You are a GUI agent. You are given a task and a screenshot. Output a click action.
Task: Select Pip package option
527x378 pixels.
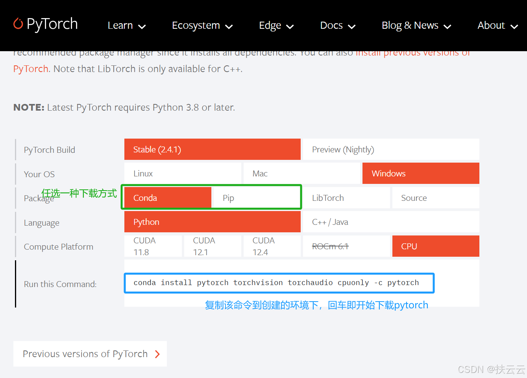pyautogui.click(x=256, y=198)
